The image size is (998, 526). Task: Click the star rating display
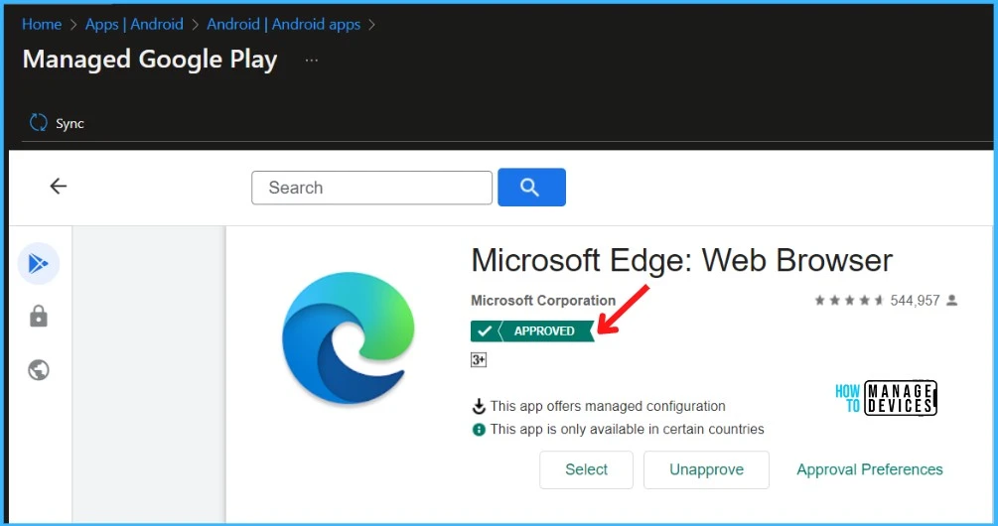pos(850,300)
